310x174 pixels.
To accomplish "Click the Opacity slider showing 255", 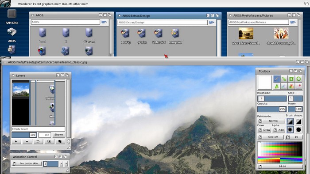I will (x=271, y=109).
